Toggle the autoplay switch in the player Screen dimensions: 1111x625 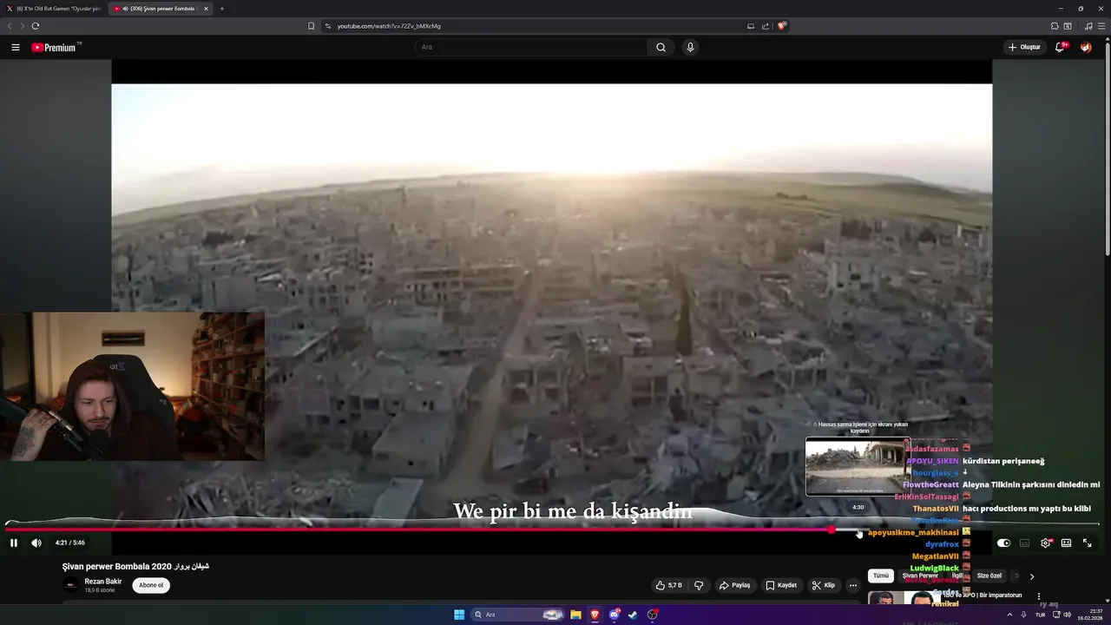1003,543
